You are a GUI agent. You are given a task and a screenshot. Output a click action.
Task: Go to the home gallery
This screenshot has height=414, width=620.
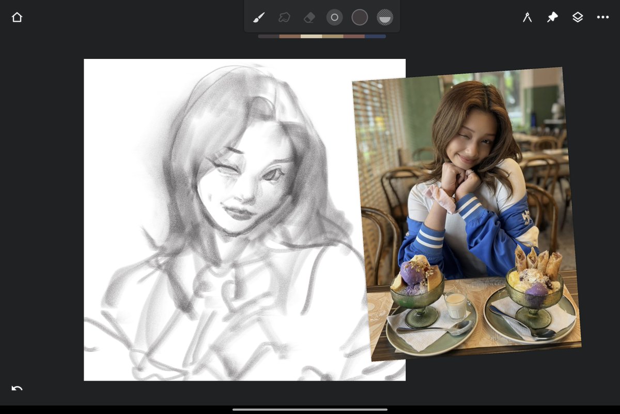point(17,18)
